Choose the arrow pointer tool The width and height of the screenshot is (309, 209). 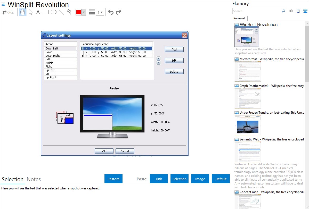point(30,12)
